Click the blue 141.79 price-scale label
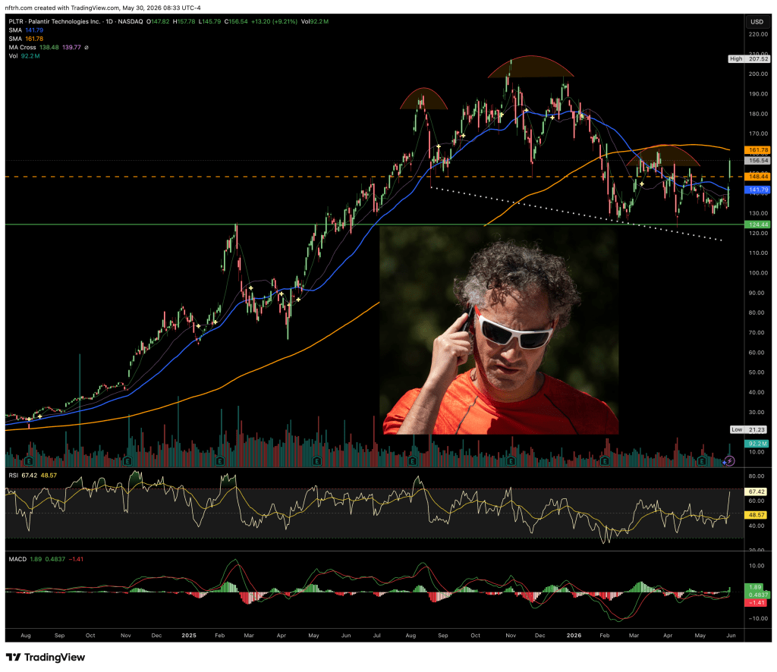This screenshot has height=672, width=777. coord(758,190)
